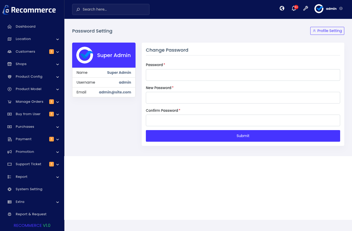Screen dimensions: 352x231
Task: Expand the Customers menu chevron
Action: pyautogui.click(x=58, y=52)
